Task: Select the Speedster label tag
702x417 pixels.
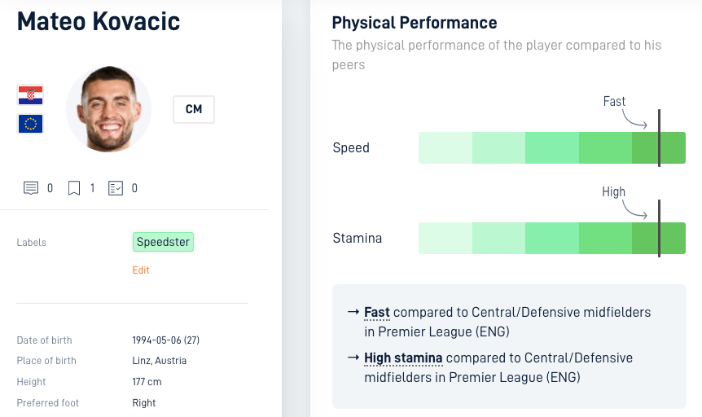Action: coord(163,242)
